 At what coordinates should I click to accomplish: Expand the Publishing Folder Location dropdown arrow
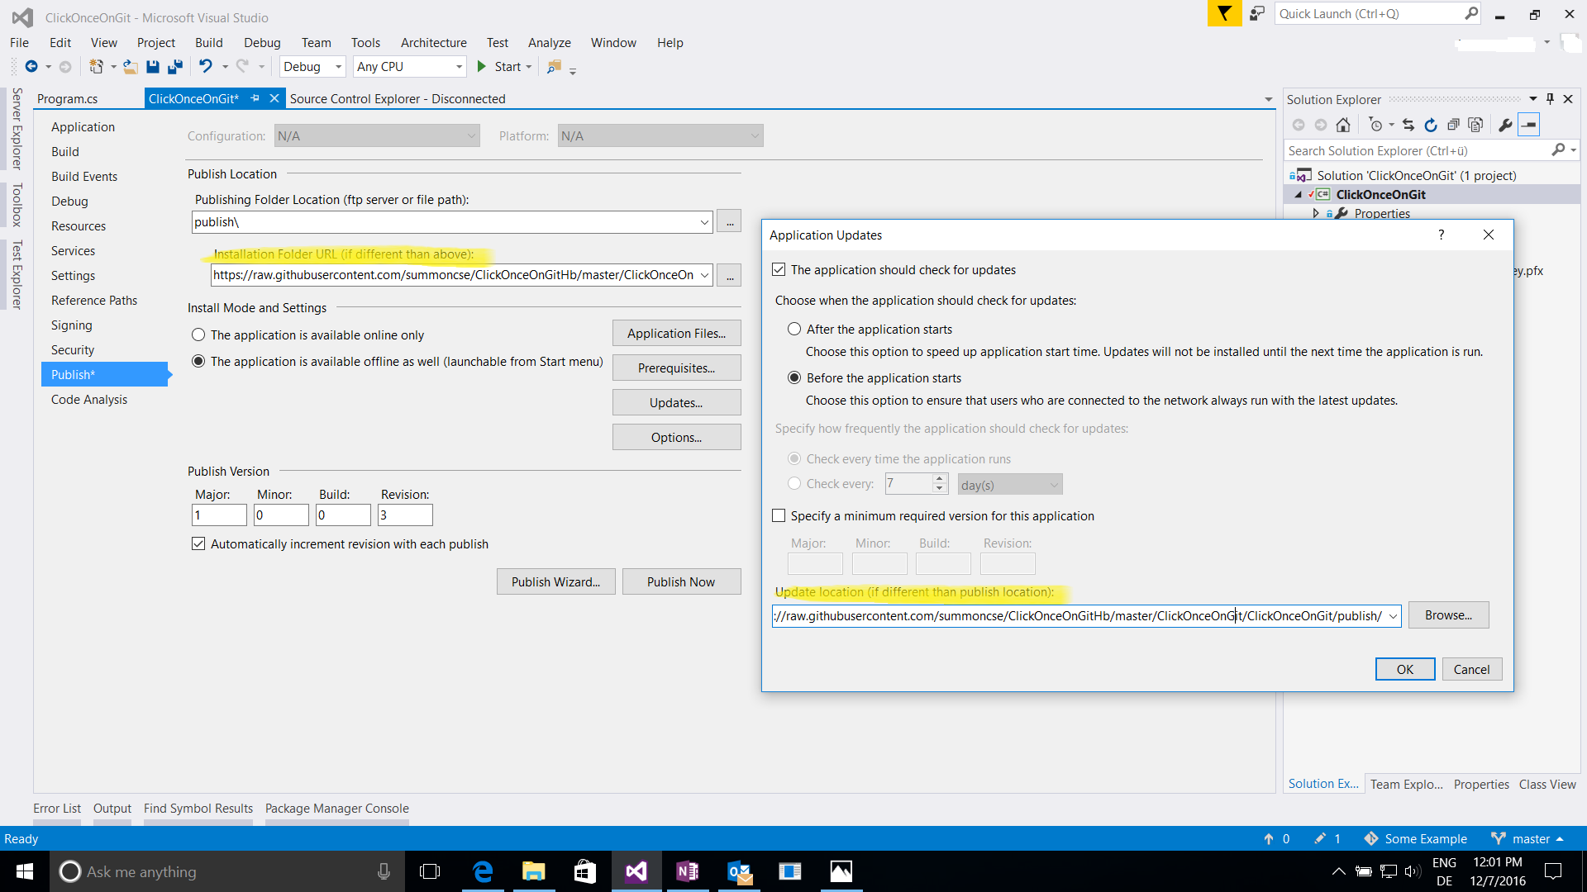(x=704, y=222)
